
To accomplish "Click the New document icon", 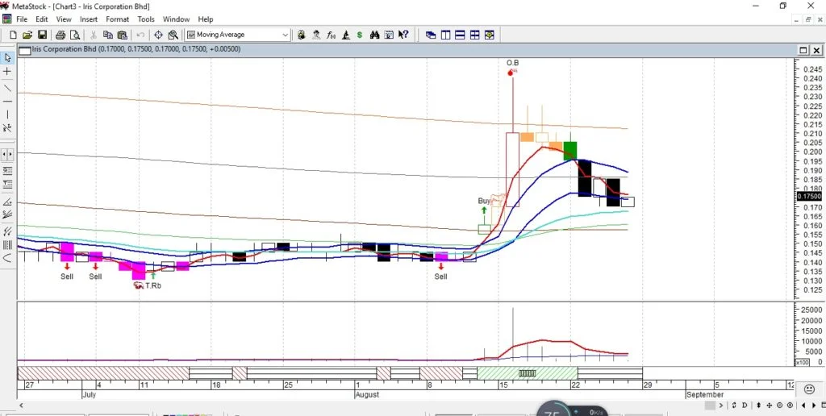I will coord(13,35).
